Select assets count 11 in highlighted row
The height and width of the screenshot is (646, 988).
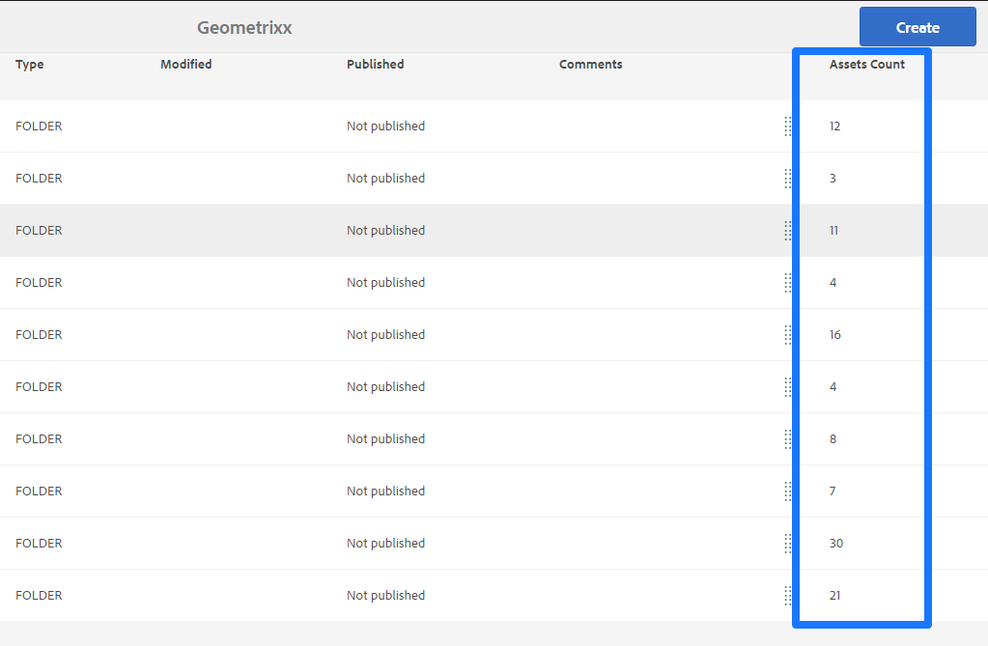tap(833, 231)
